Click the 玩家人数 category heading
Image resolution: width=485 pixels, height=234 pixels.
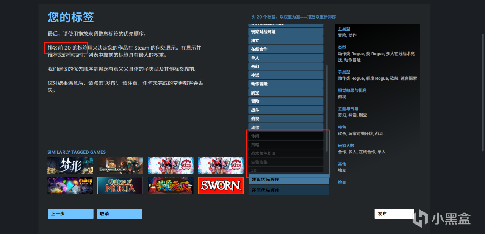pyautogui.click(x=346, y=146)
